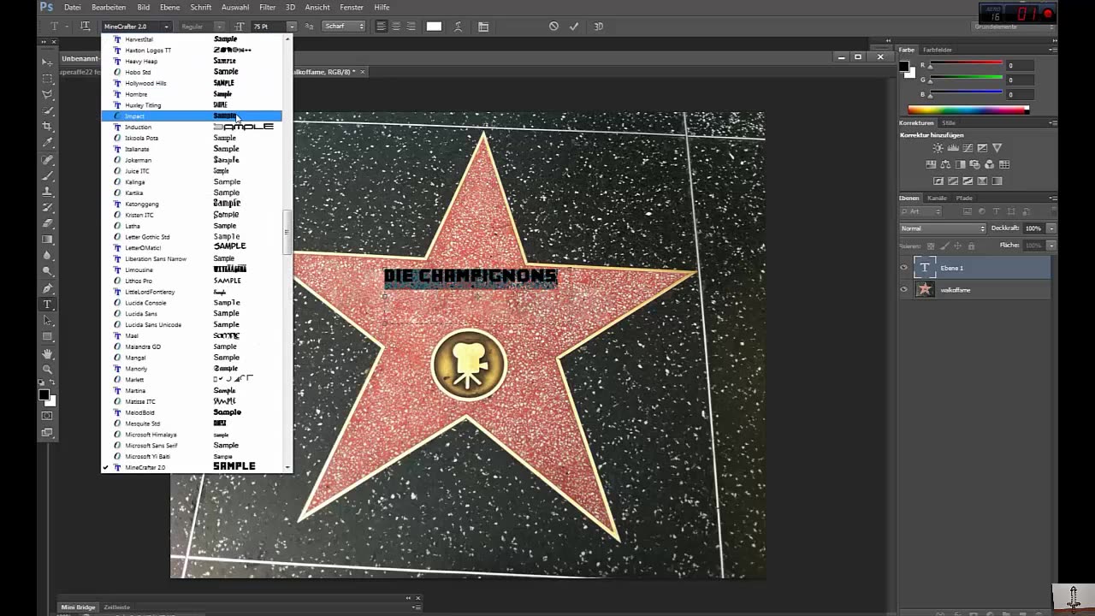Select the Eraser tool
The width and height of the screenshot is (1095, 616).
pyautogui.click(x=48, y=223)
